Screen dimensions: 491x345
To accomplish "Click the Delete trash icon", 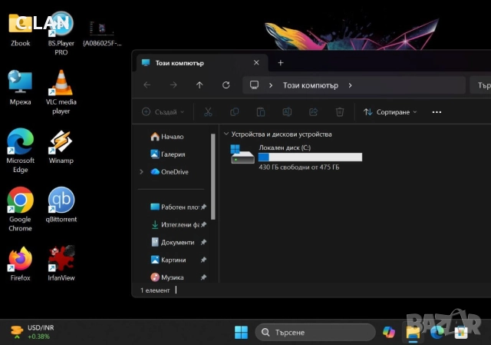I will pos(339,112).
